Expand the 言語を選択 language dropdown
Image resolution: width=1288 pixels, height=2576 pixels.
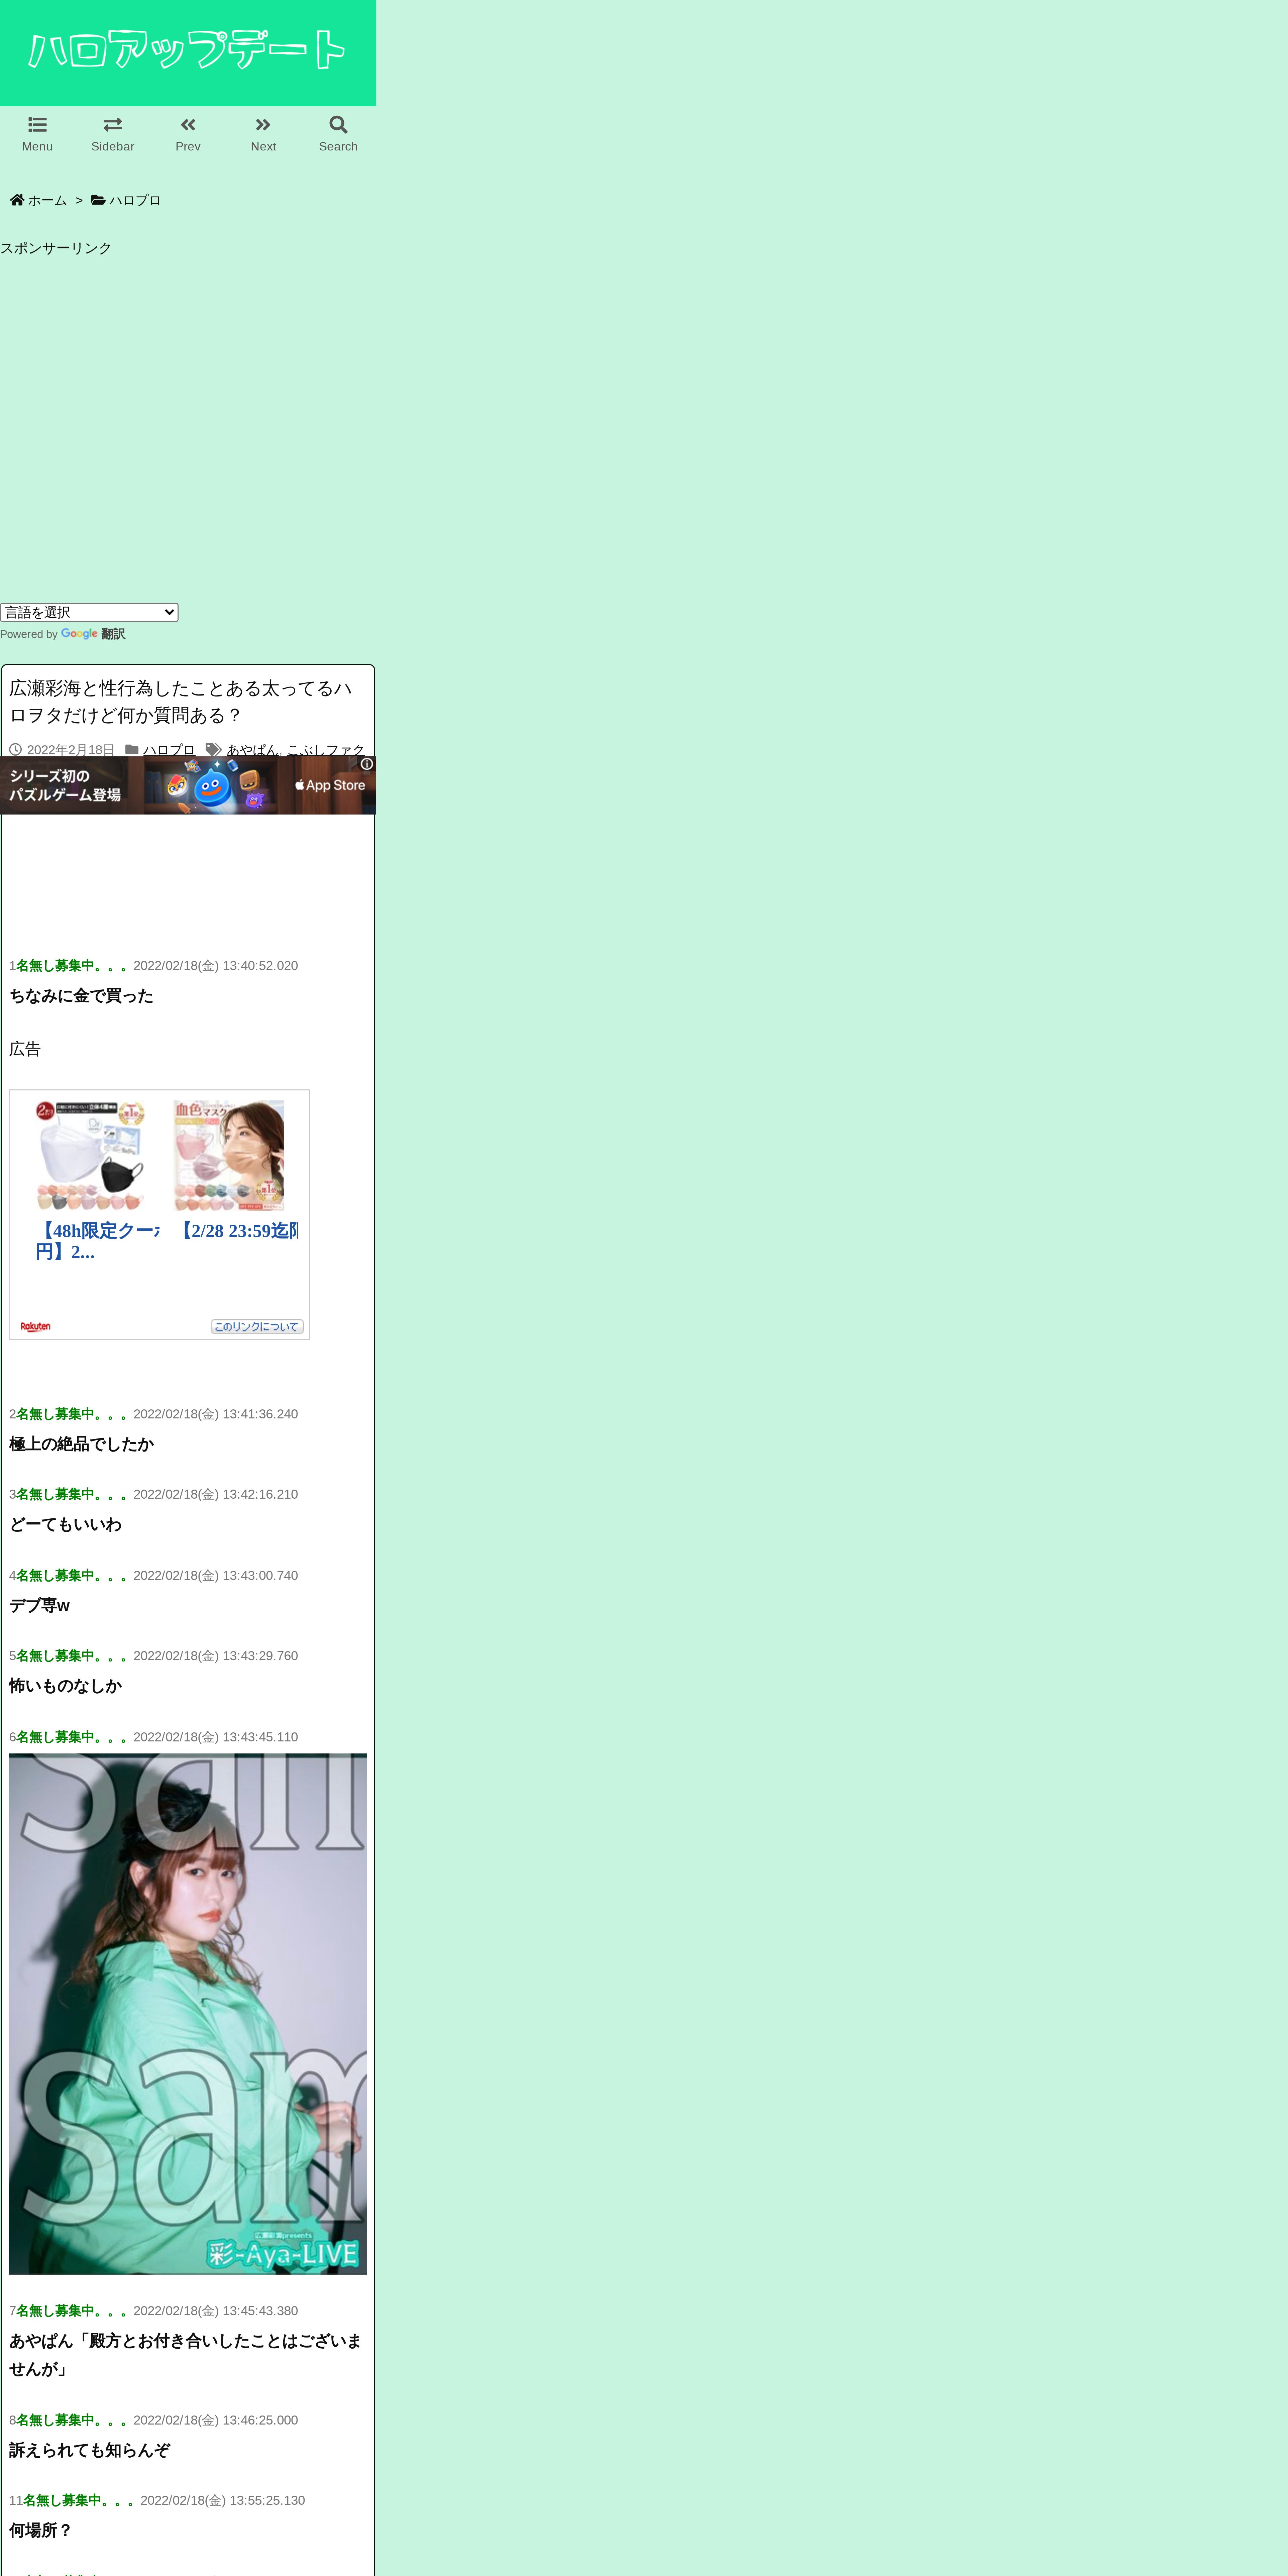(89, 612)
